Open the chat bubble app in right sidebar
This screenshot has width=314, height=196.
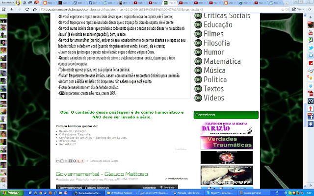tap(311, 55)
